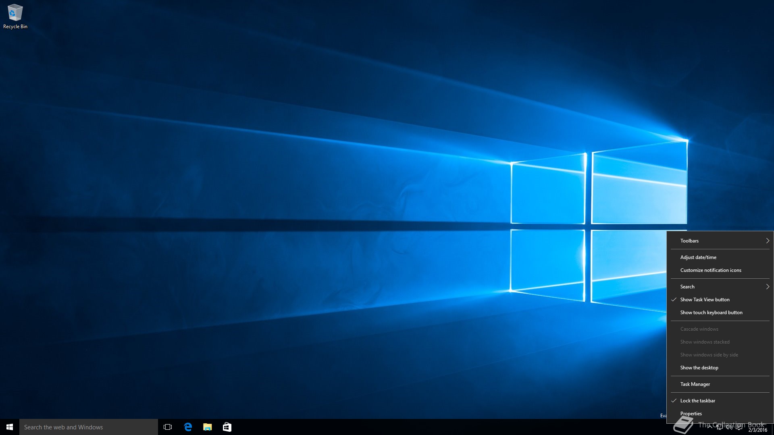Image resolution: width=774 pixels, height=435 pixels.
Task: Open the Windows Store app
Action: coord(227,427)
